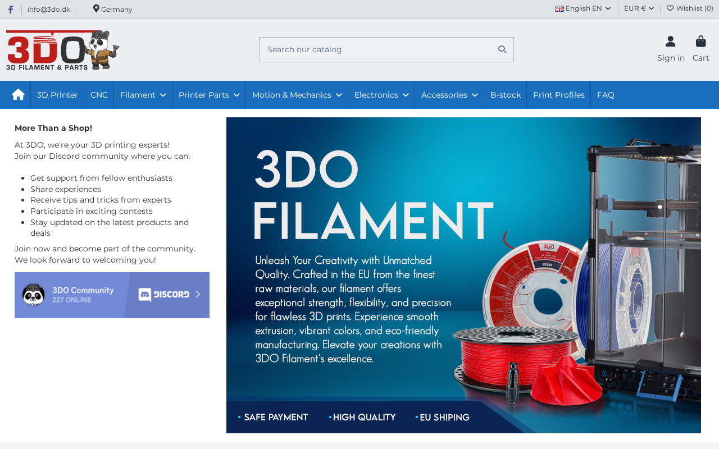The image size is (719, 449).
Task: Open the Print Profiles menu item
Action: tap(559, 95)
